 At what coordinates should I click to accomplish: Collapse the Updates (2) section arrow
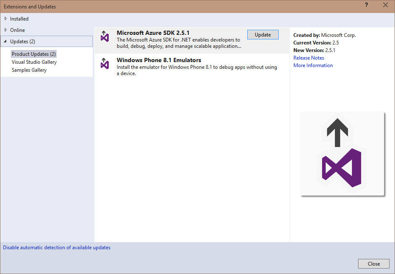(5, 41)
